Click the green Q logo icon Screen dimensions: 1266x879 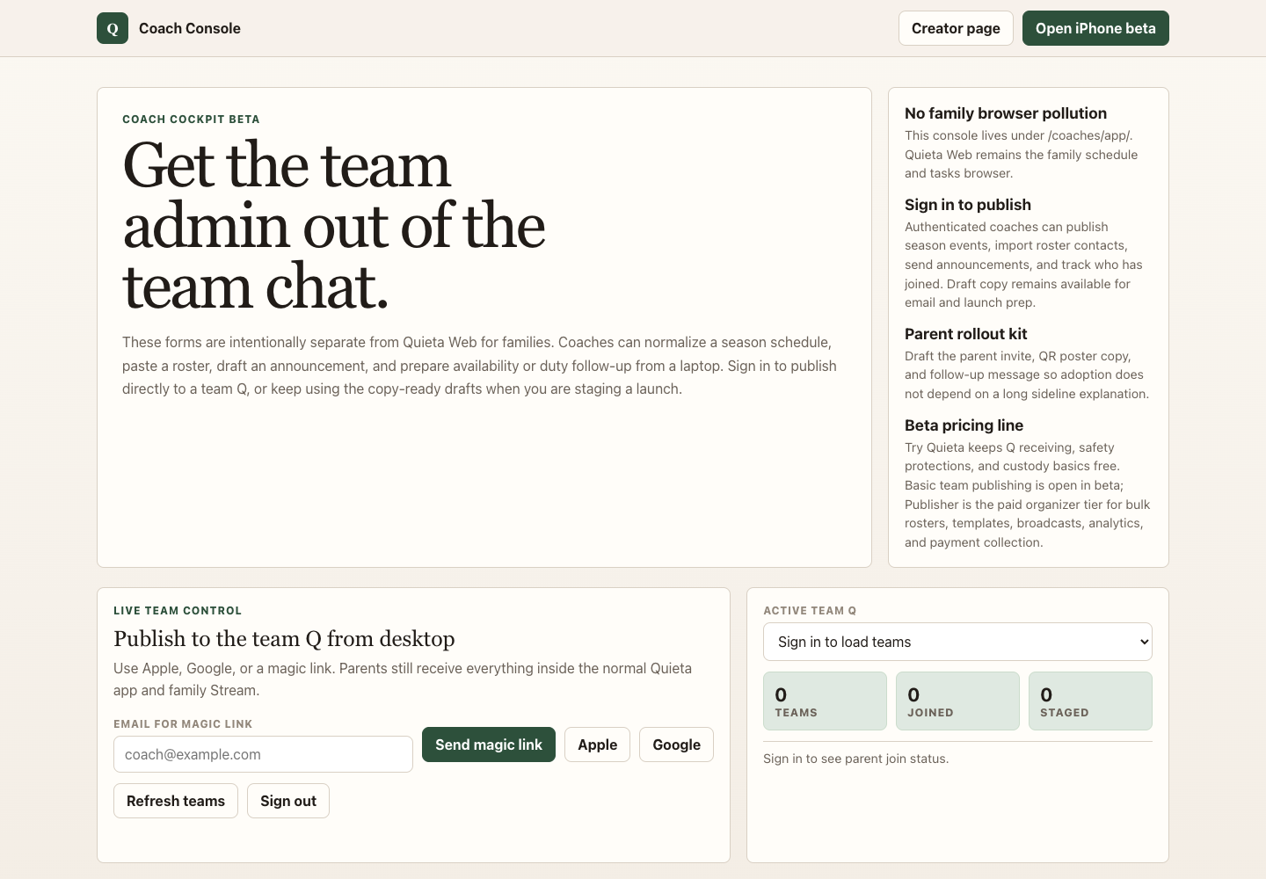pos(113,28)
